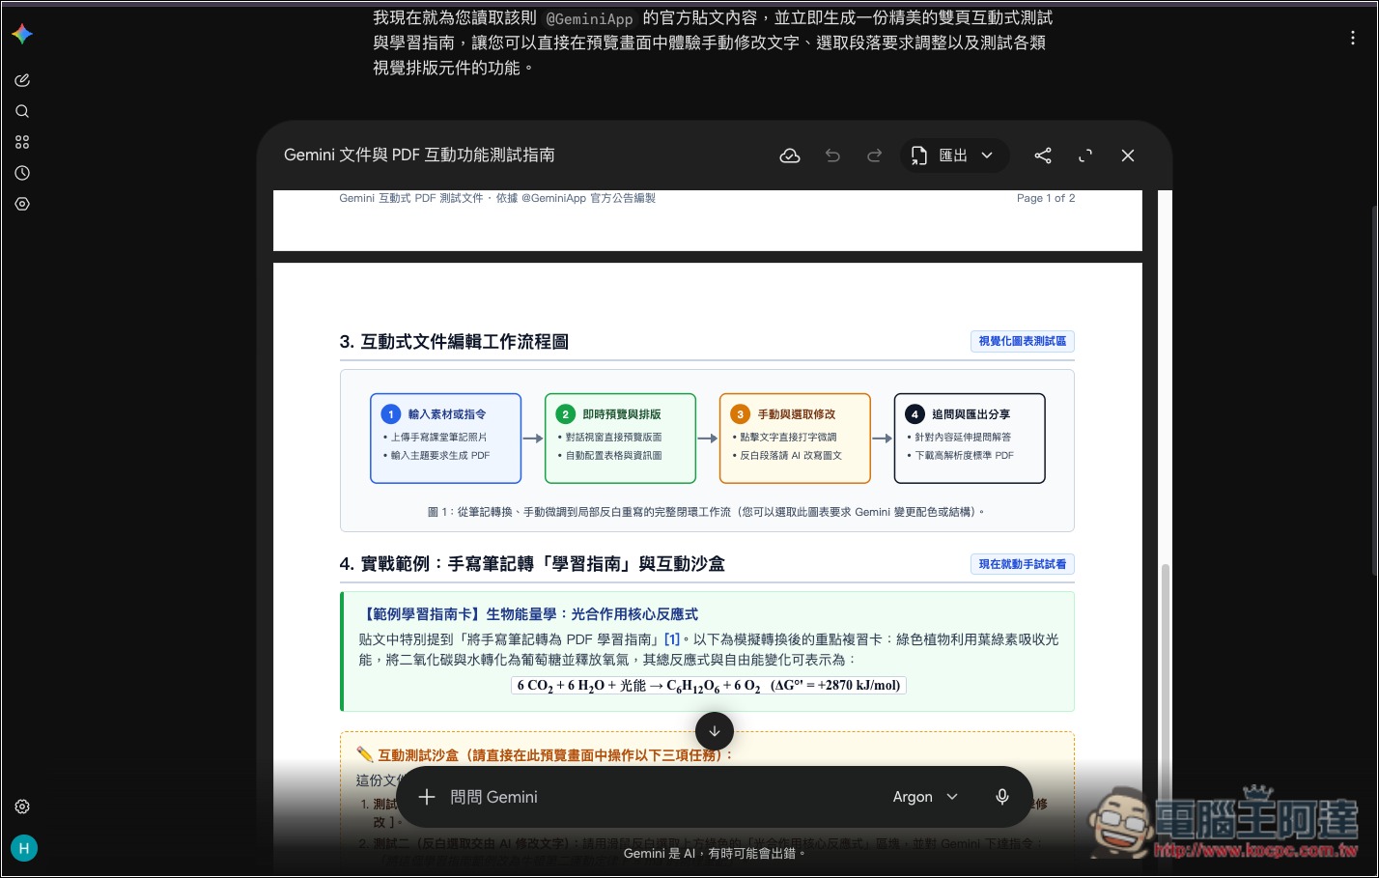Click the redo arrow in document toolbar
This screenshot has width=1379, height=878.
(874, 156)
